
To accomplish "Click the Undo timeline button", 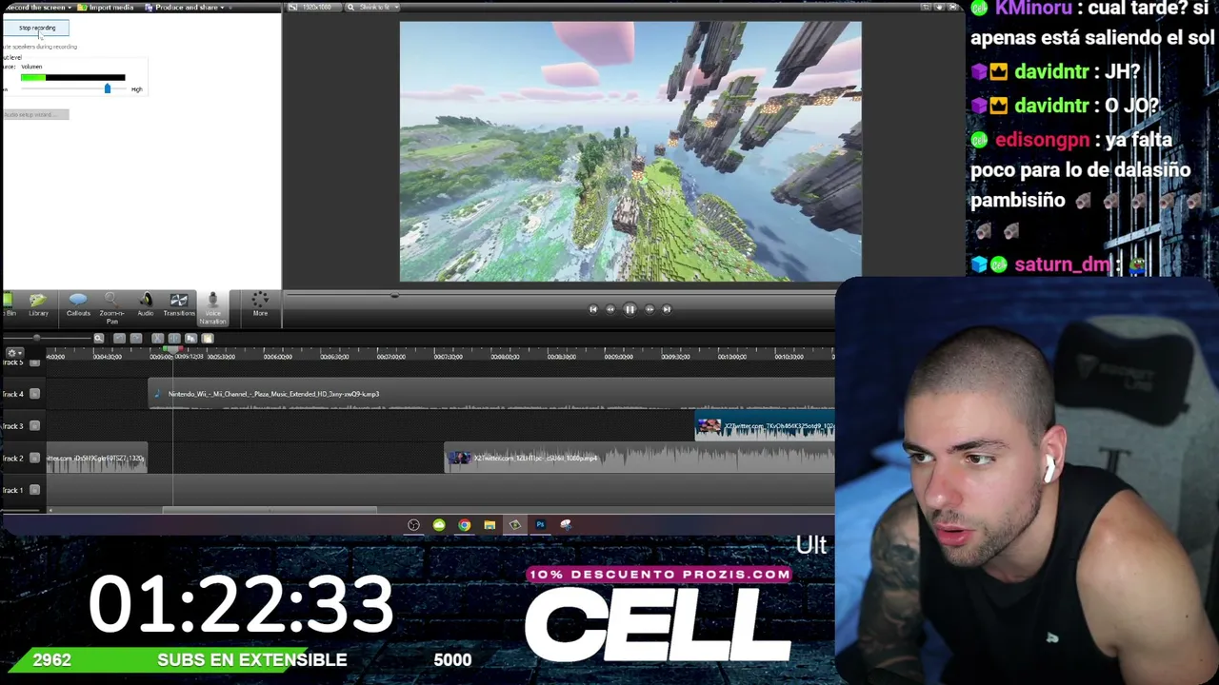I will click(119, 338).
